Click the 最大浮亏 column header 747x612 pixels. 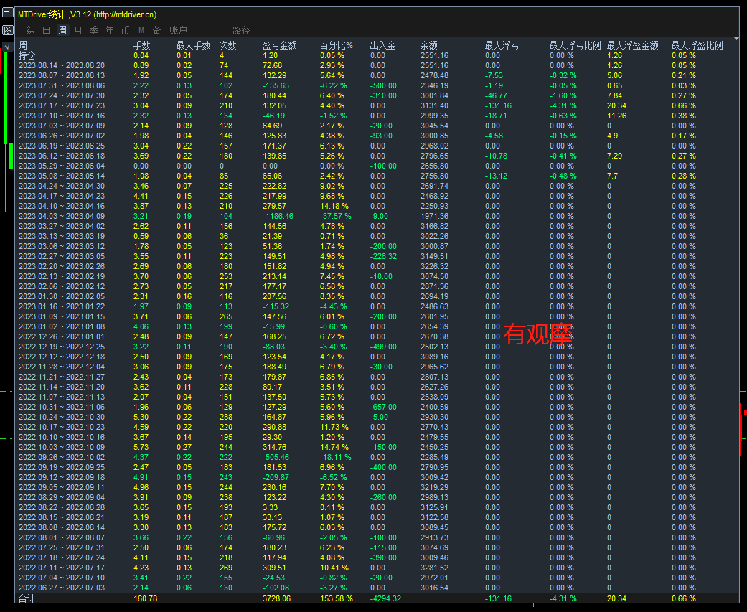pos(502,45)
